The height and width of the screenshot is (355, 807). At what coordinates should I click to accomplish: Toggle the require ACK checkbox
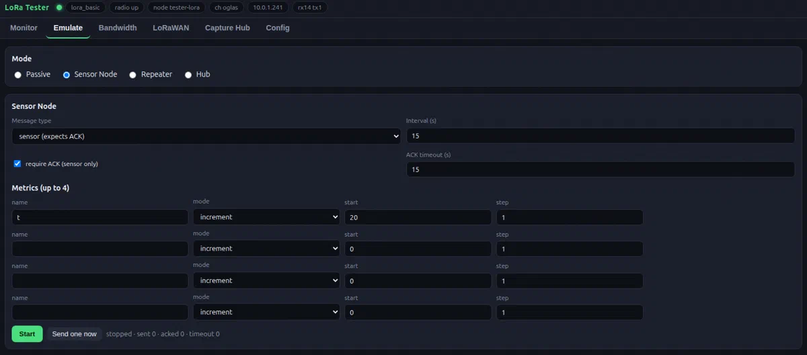coord(17,163)
